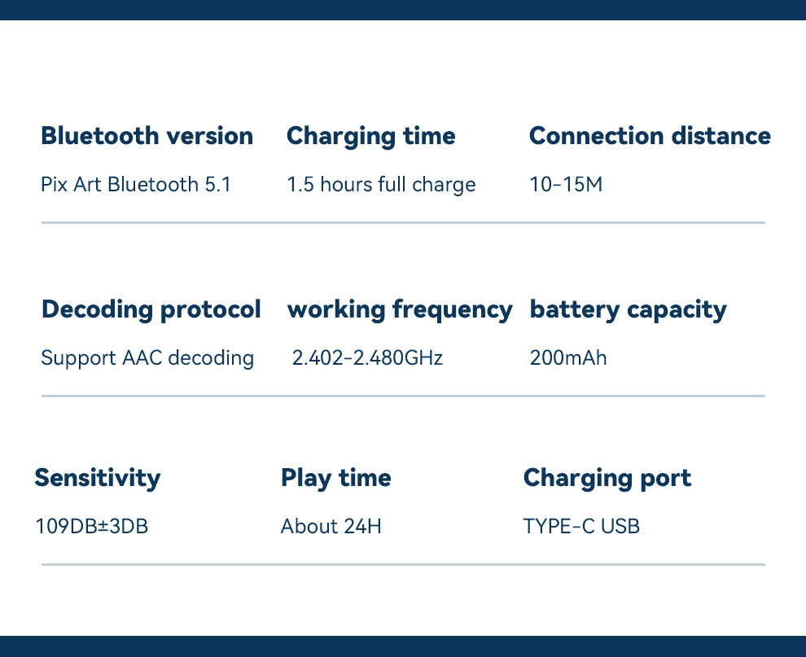This screenshot has width=806, height=657.
Task: Click the working frequency heading
Action: 400,310
